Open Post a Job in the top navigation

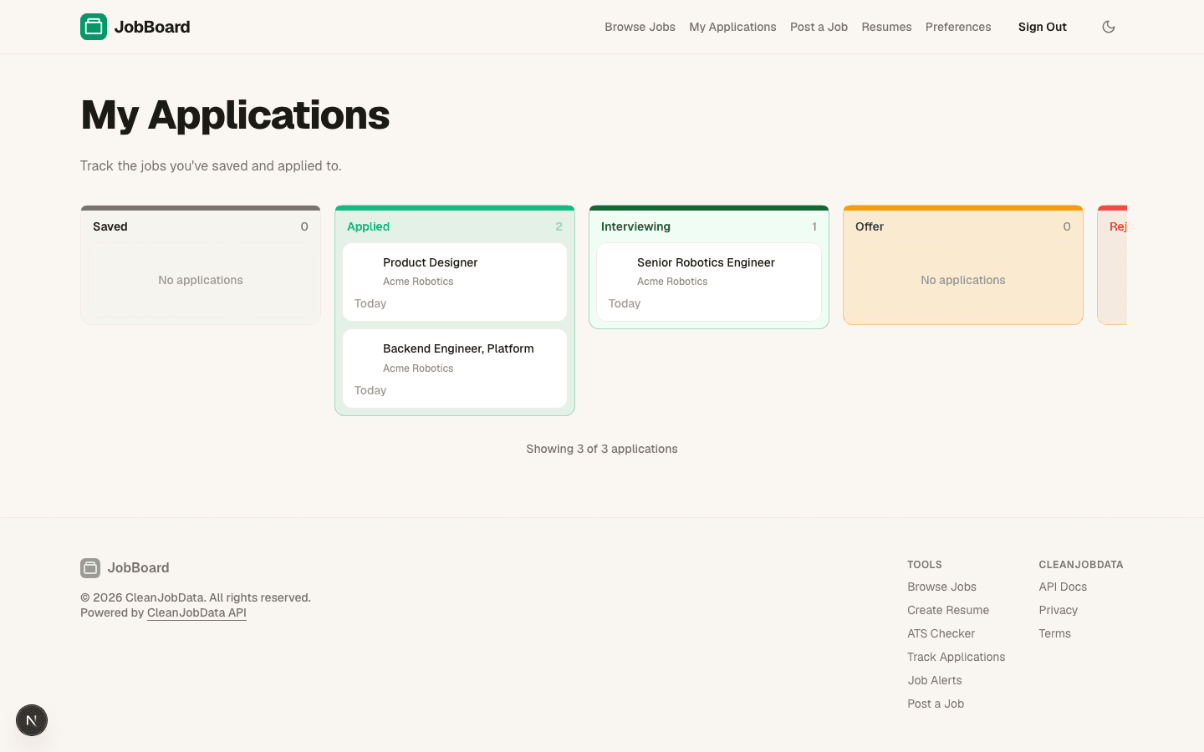tap(819, 27)
